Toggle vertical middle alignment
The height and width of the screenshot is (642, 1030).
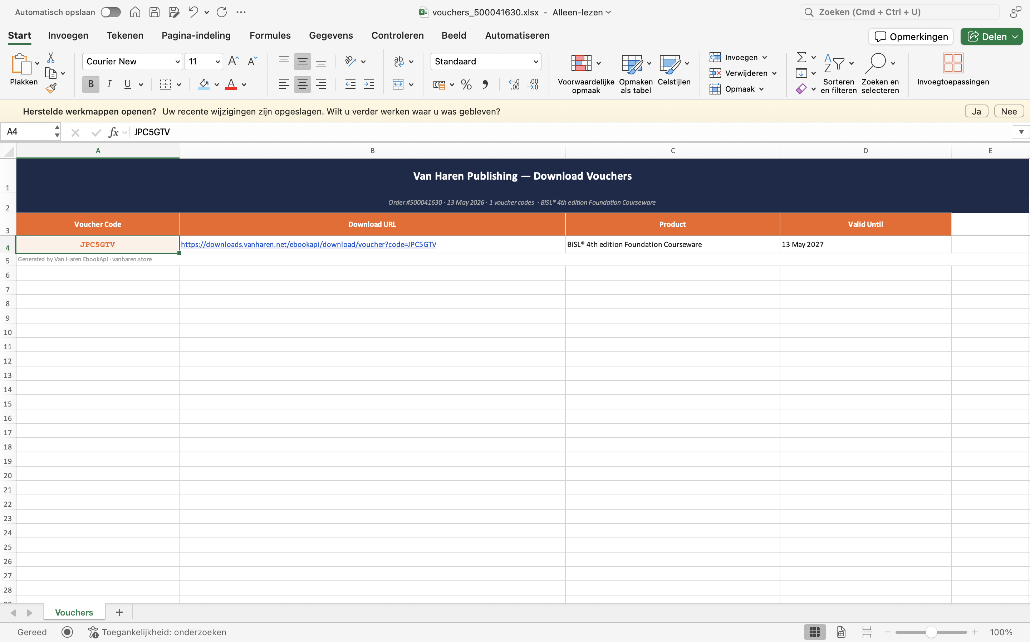pos(303,62)
